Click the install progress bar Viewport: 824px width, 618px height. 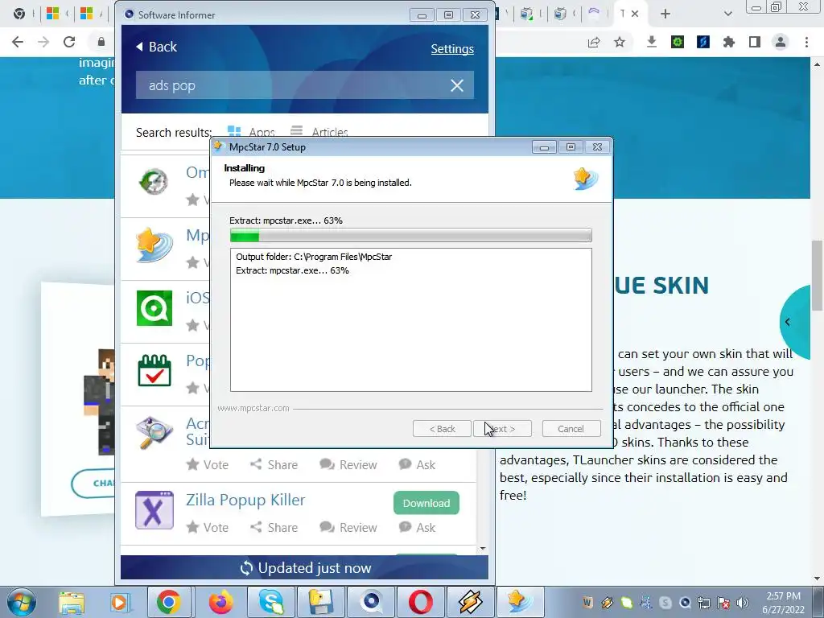click(411, 235)
